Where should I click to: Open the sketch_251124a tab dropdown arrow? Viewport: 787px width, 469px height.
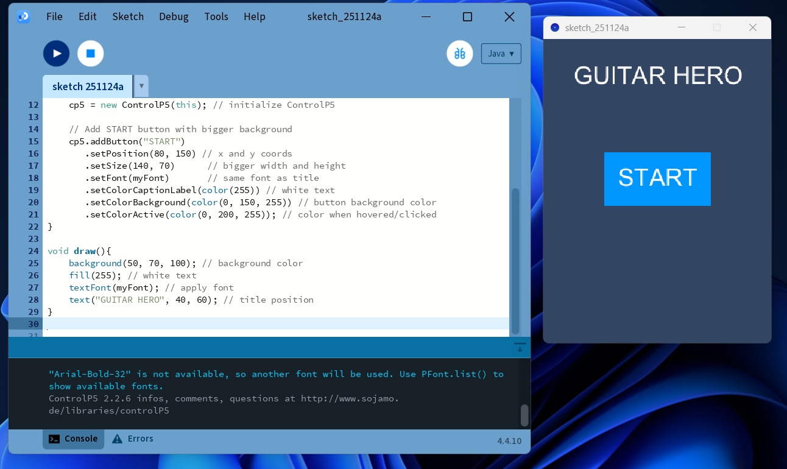click(141, 86)
